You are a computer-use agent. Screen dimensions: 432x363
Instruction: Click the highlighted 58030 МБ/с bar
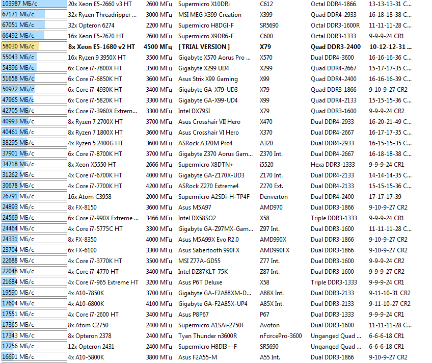[x=34, y=46]
